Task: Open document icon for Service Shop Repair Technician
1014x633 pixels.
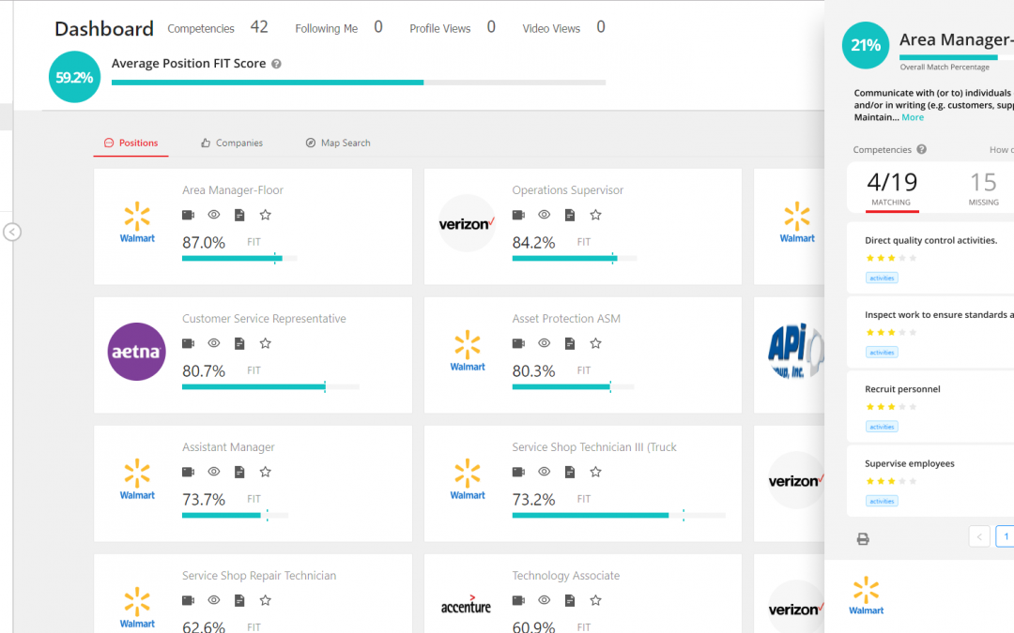Action: tap(239, 601)
